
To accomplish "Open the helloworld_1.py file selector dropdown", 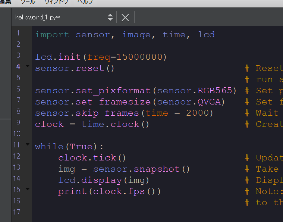I will point(110,17).
